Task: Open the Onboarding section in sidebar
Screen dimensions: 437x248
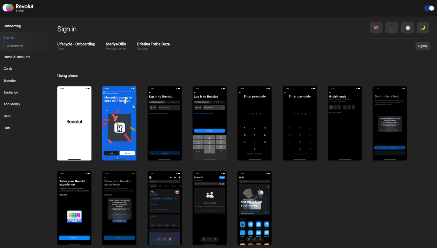Action: tap(12, 26)
